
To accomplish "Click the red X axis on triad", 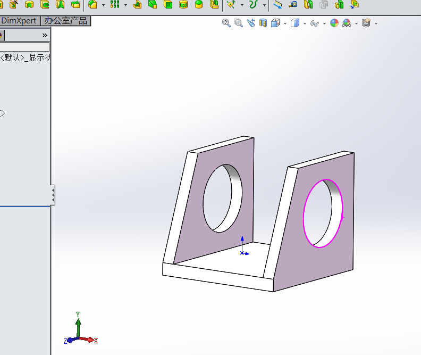I will 89,340.
